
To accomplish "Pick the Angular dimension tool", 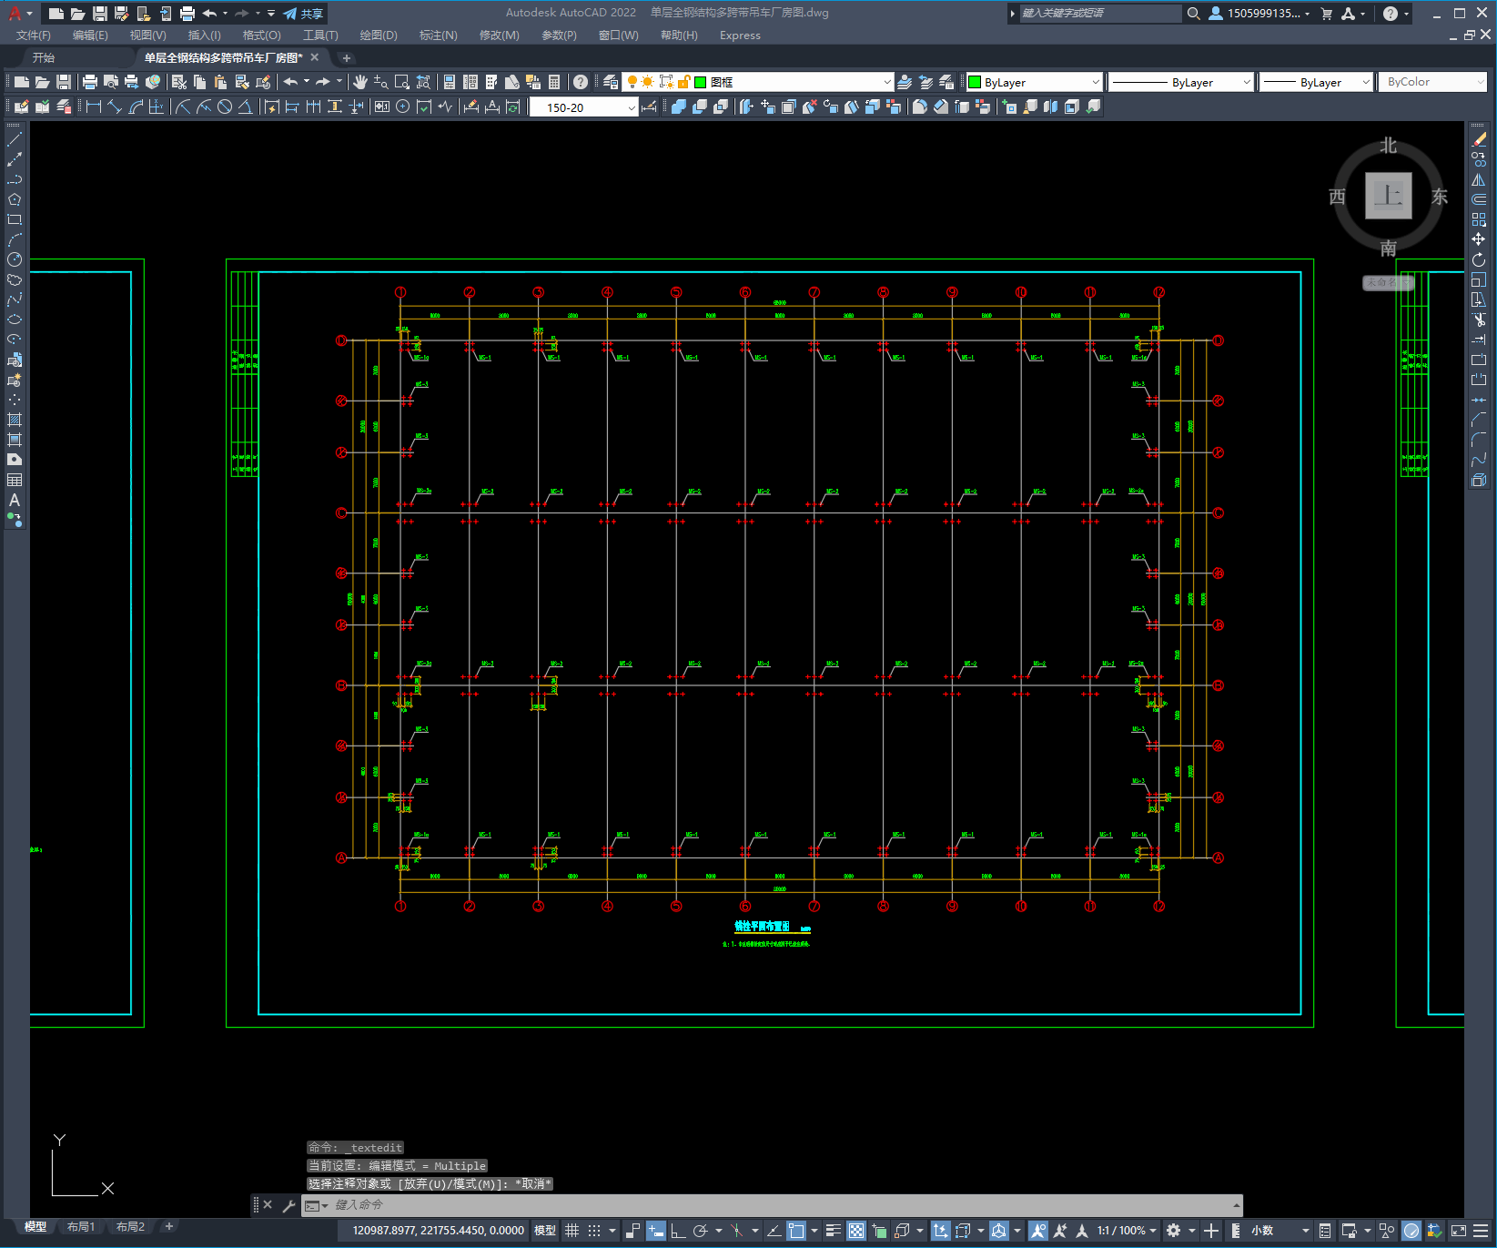I will [x=246, y=107].
